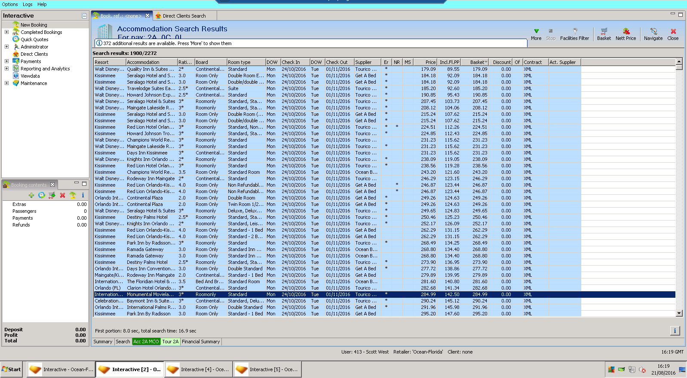Select the Clarion Hotel Orlando... row
The width and height of the screenshot is (687, 378).
[384, 288]
